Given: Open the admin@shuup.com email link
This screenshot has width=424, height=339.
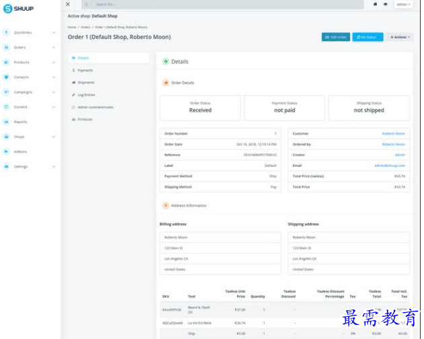Looking at the screenshot, I should click(x=390, y=165).
